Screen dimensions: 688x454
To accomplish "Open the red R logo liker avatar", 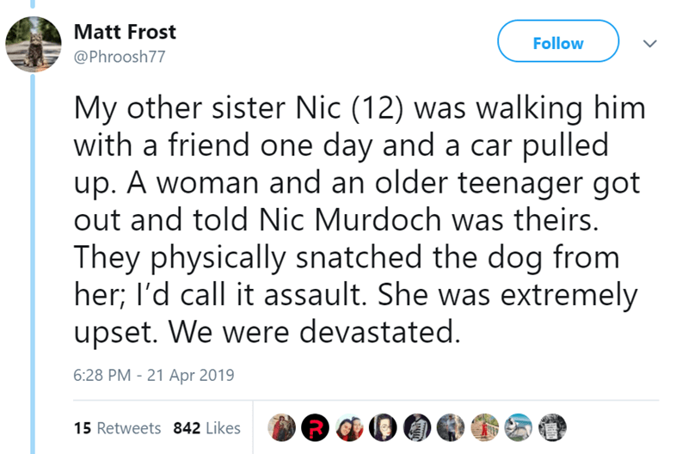I will click(316, 427).
